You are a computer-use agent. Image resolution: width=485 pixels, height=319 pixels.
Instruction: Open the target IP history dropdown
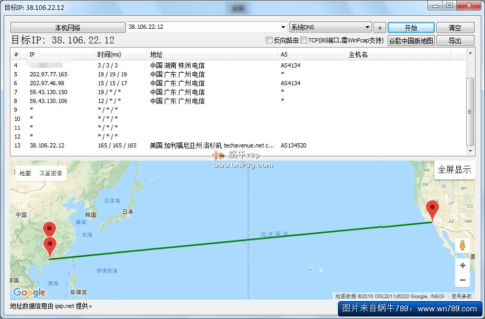[283, 27]
